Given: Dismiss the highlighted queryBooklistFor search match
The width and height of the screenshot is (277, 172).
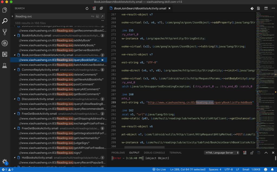Looking at the screenshot, I should pos(103,60).
